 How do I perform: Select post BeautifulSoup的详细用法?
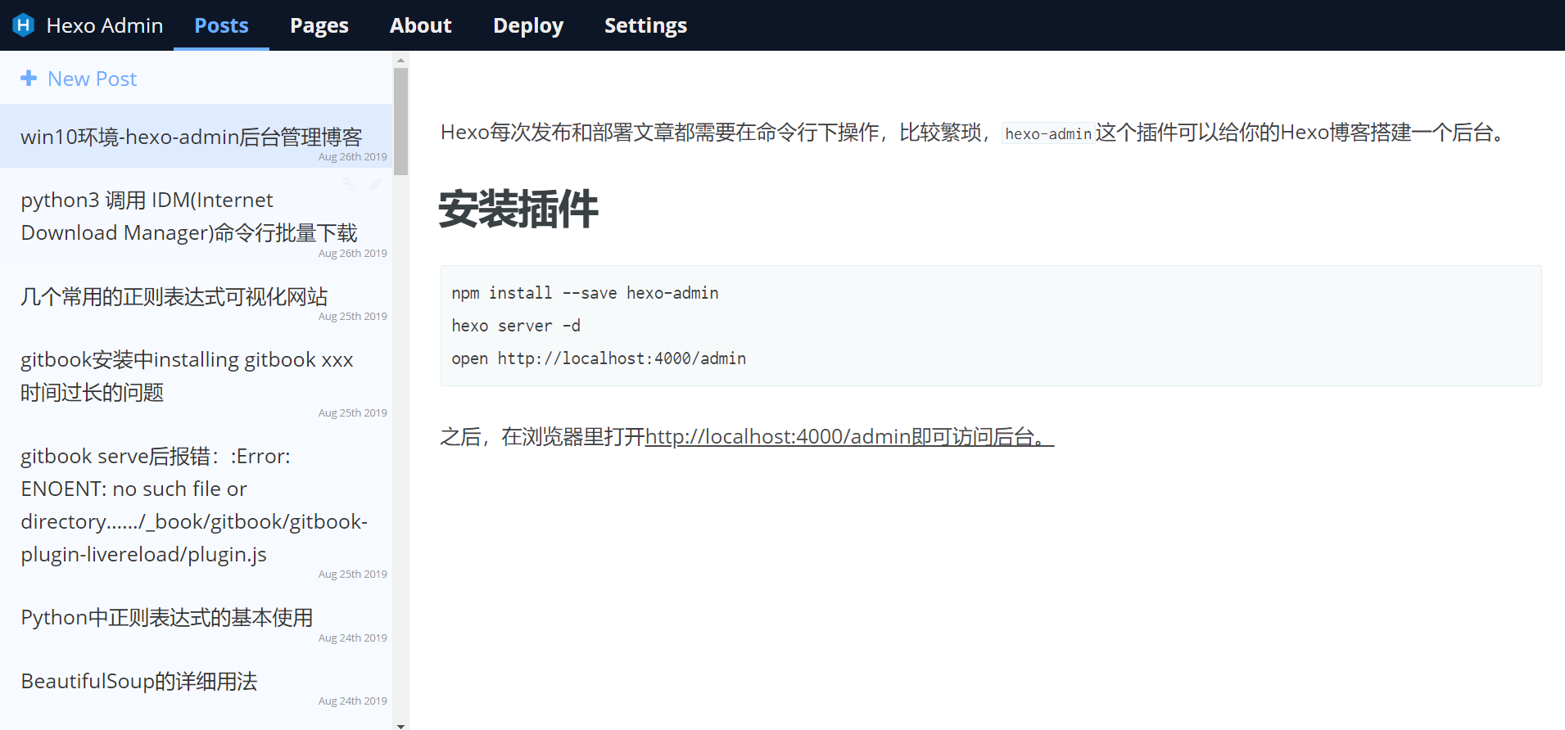pyautogui.click(x=197, y=681)
